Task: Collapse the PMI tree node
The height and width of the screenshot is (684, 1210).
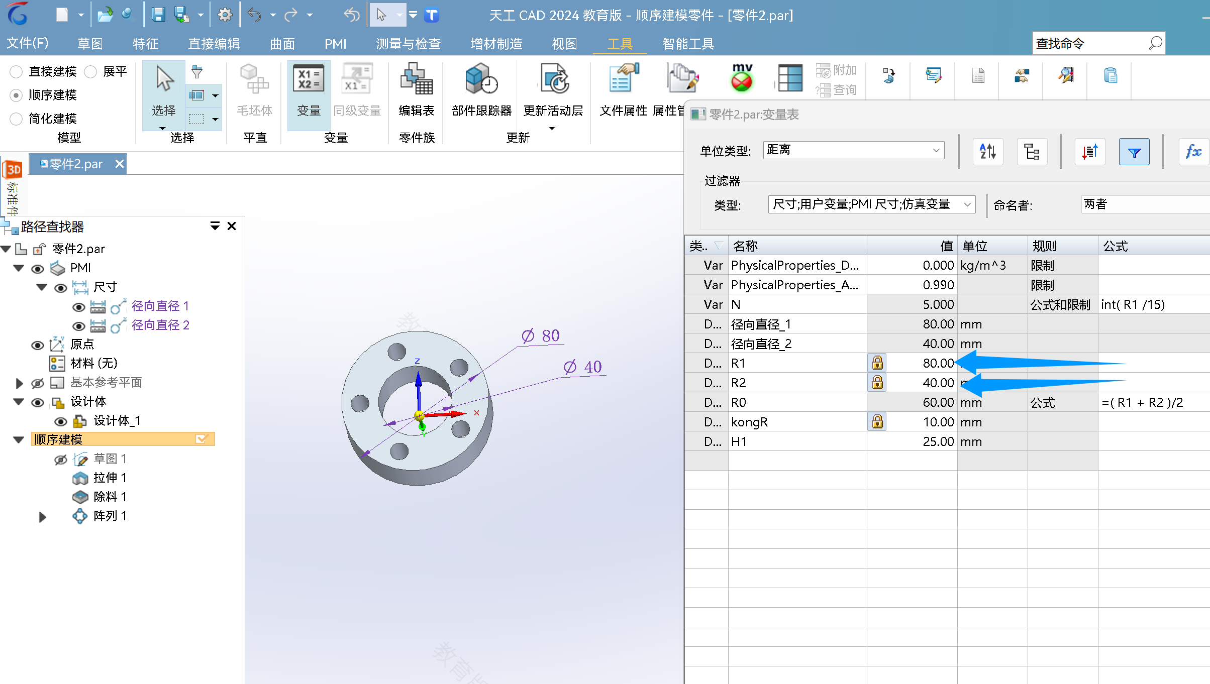Action: pyautogui.click(x=19, y=268)
